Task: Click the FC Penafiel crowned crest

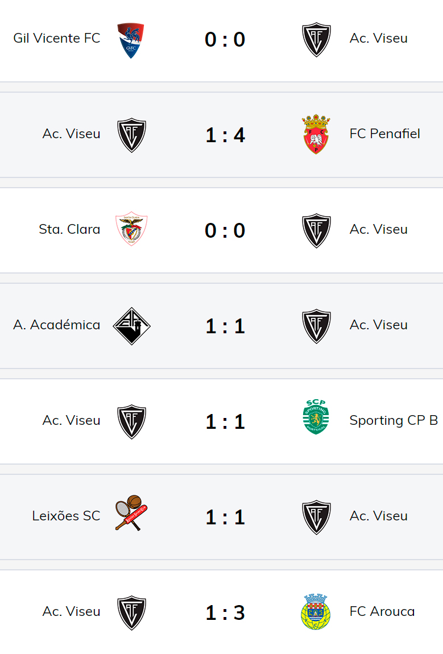Action: tap(316, 134)
